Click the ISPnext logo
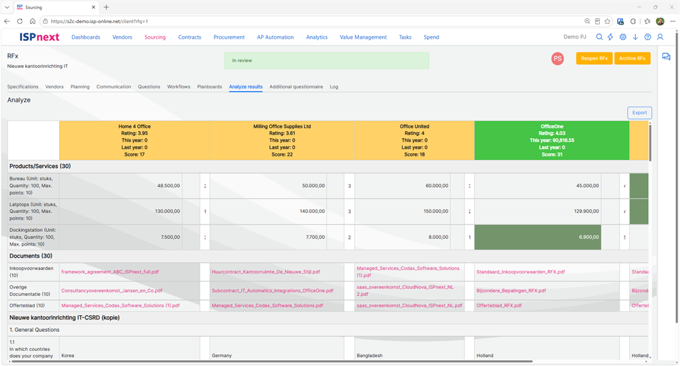Viewport: 680px width, 366px height. tap(39, 37)
